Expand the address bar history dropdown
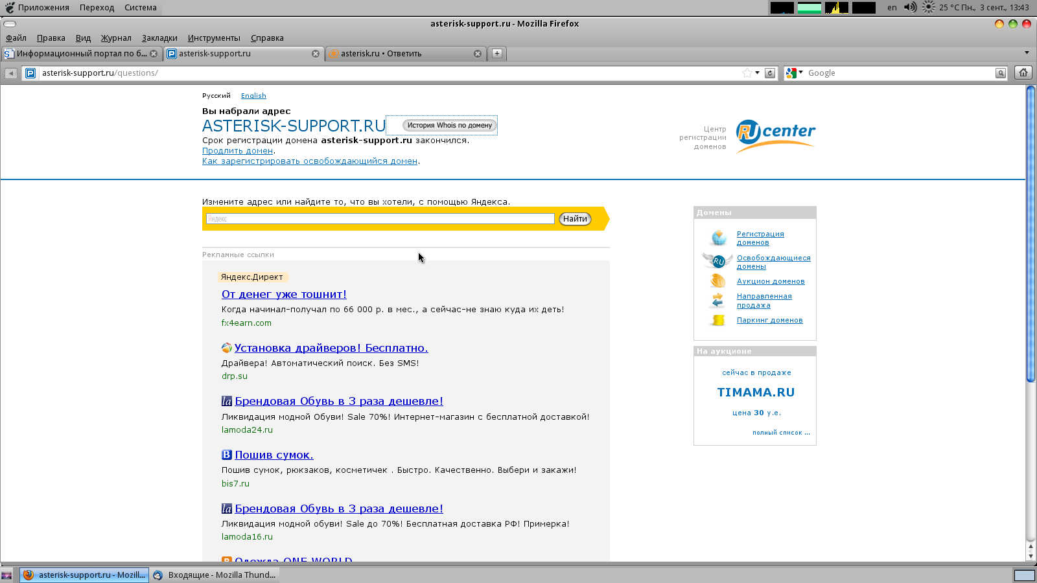1037x583 pixels. (758, 73)
